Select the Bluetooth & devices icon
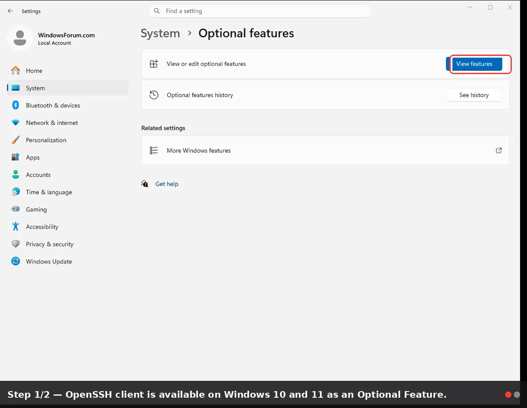This screenshot has width=527, height=408. point(16,105)
